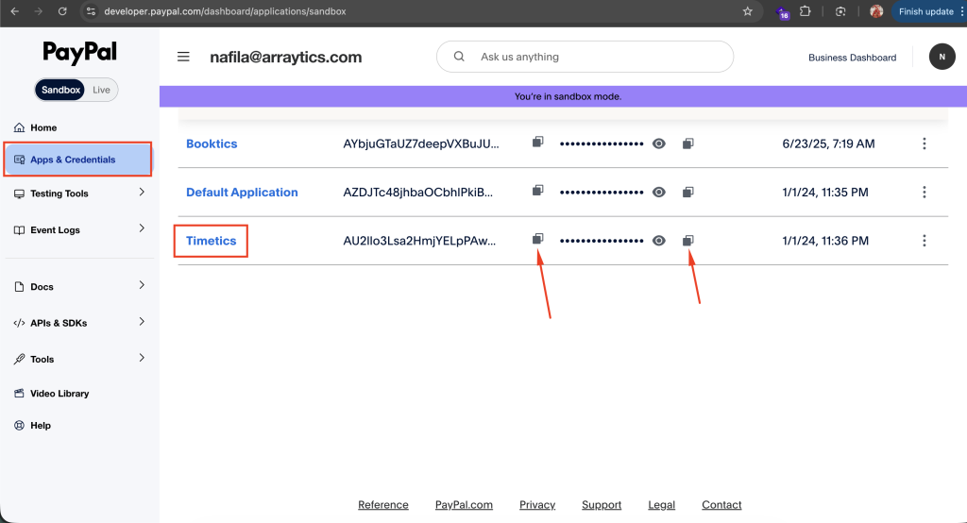Screen dimensions: 967x523
Task: Click the Business Dashboard link
Action: tap(852, 58)
